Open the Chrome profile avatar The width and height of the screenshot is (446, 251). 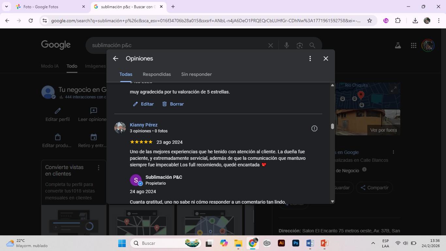point(427,21)
